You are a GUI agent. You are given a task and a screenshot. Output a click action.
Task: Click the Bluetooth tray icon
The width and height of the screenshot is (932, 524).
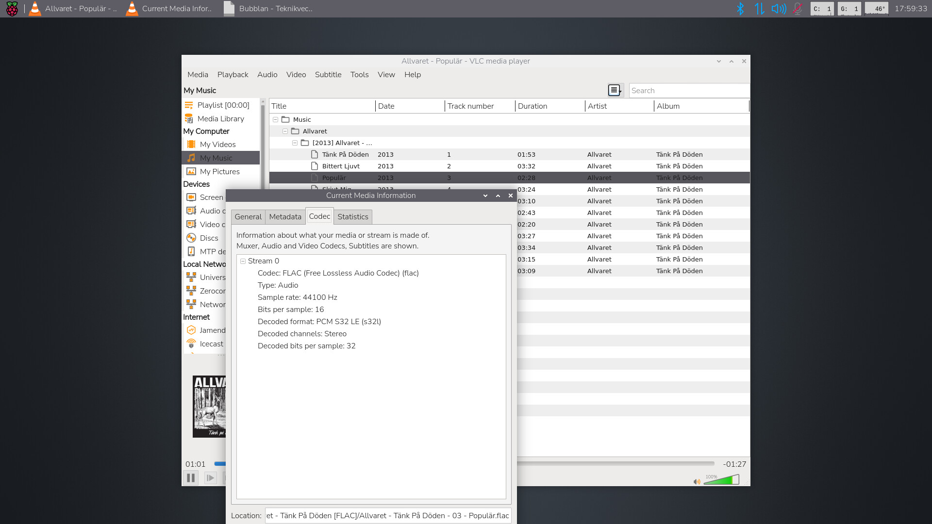click(x=740, y=9)
